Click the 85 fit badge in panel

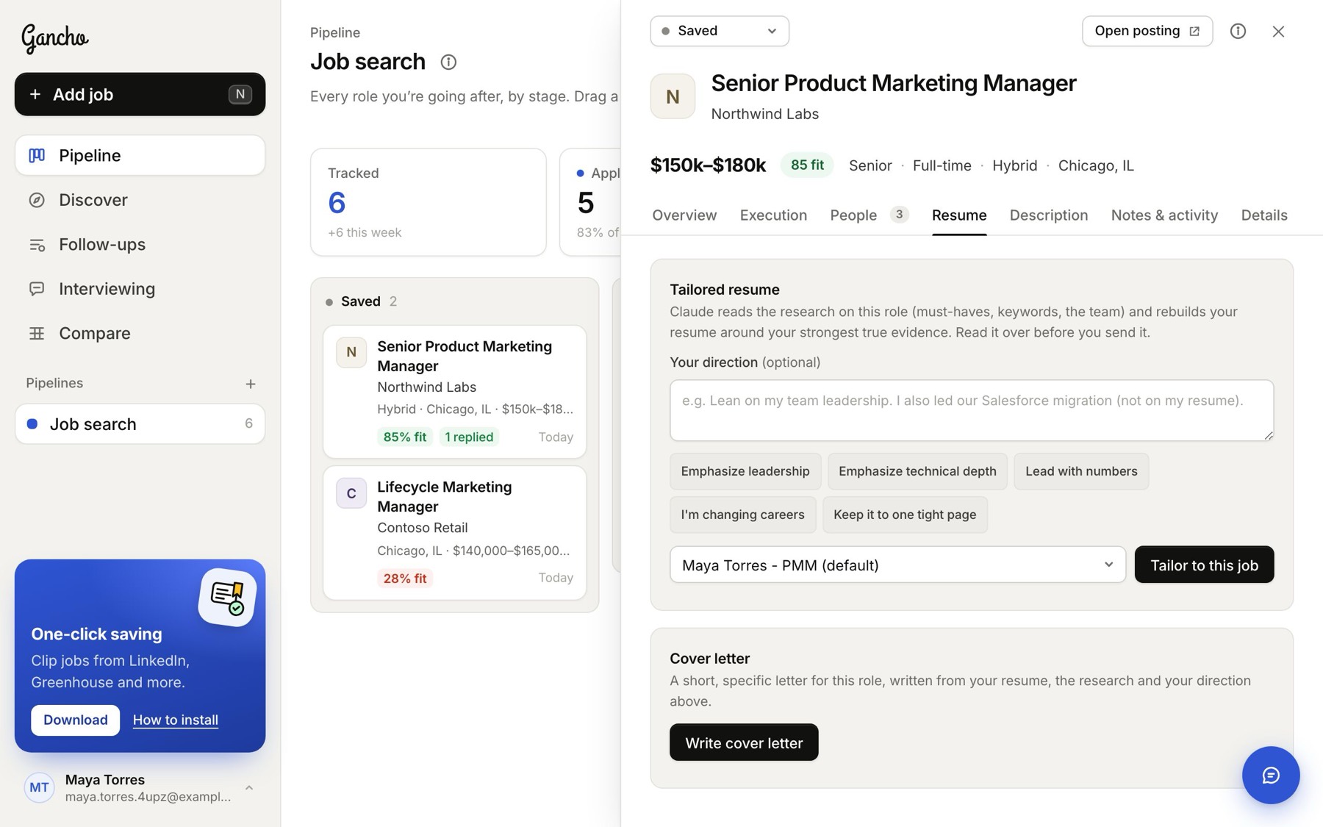807,165
